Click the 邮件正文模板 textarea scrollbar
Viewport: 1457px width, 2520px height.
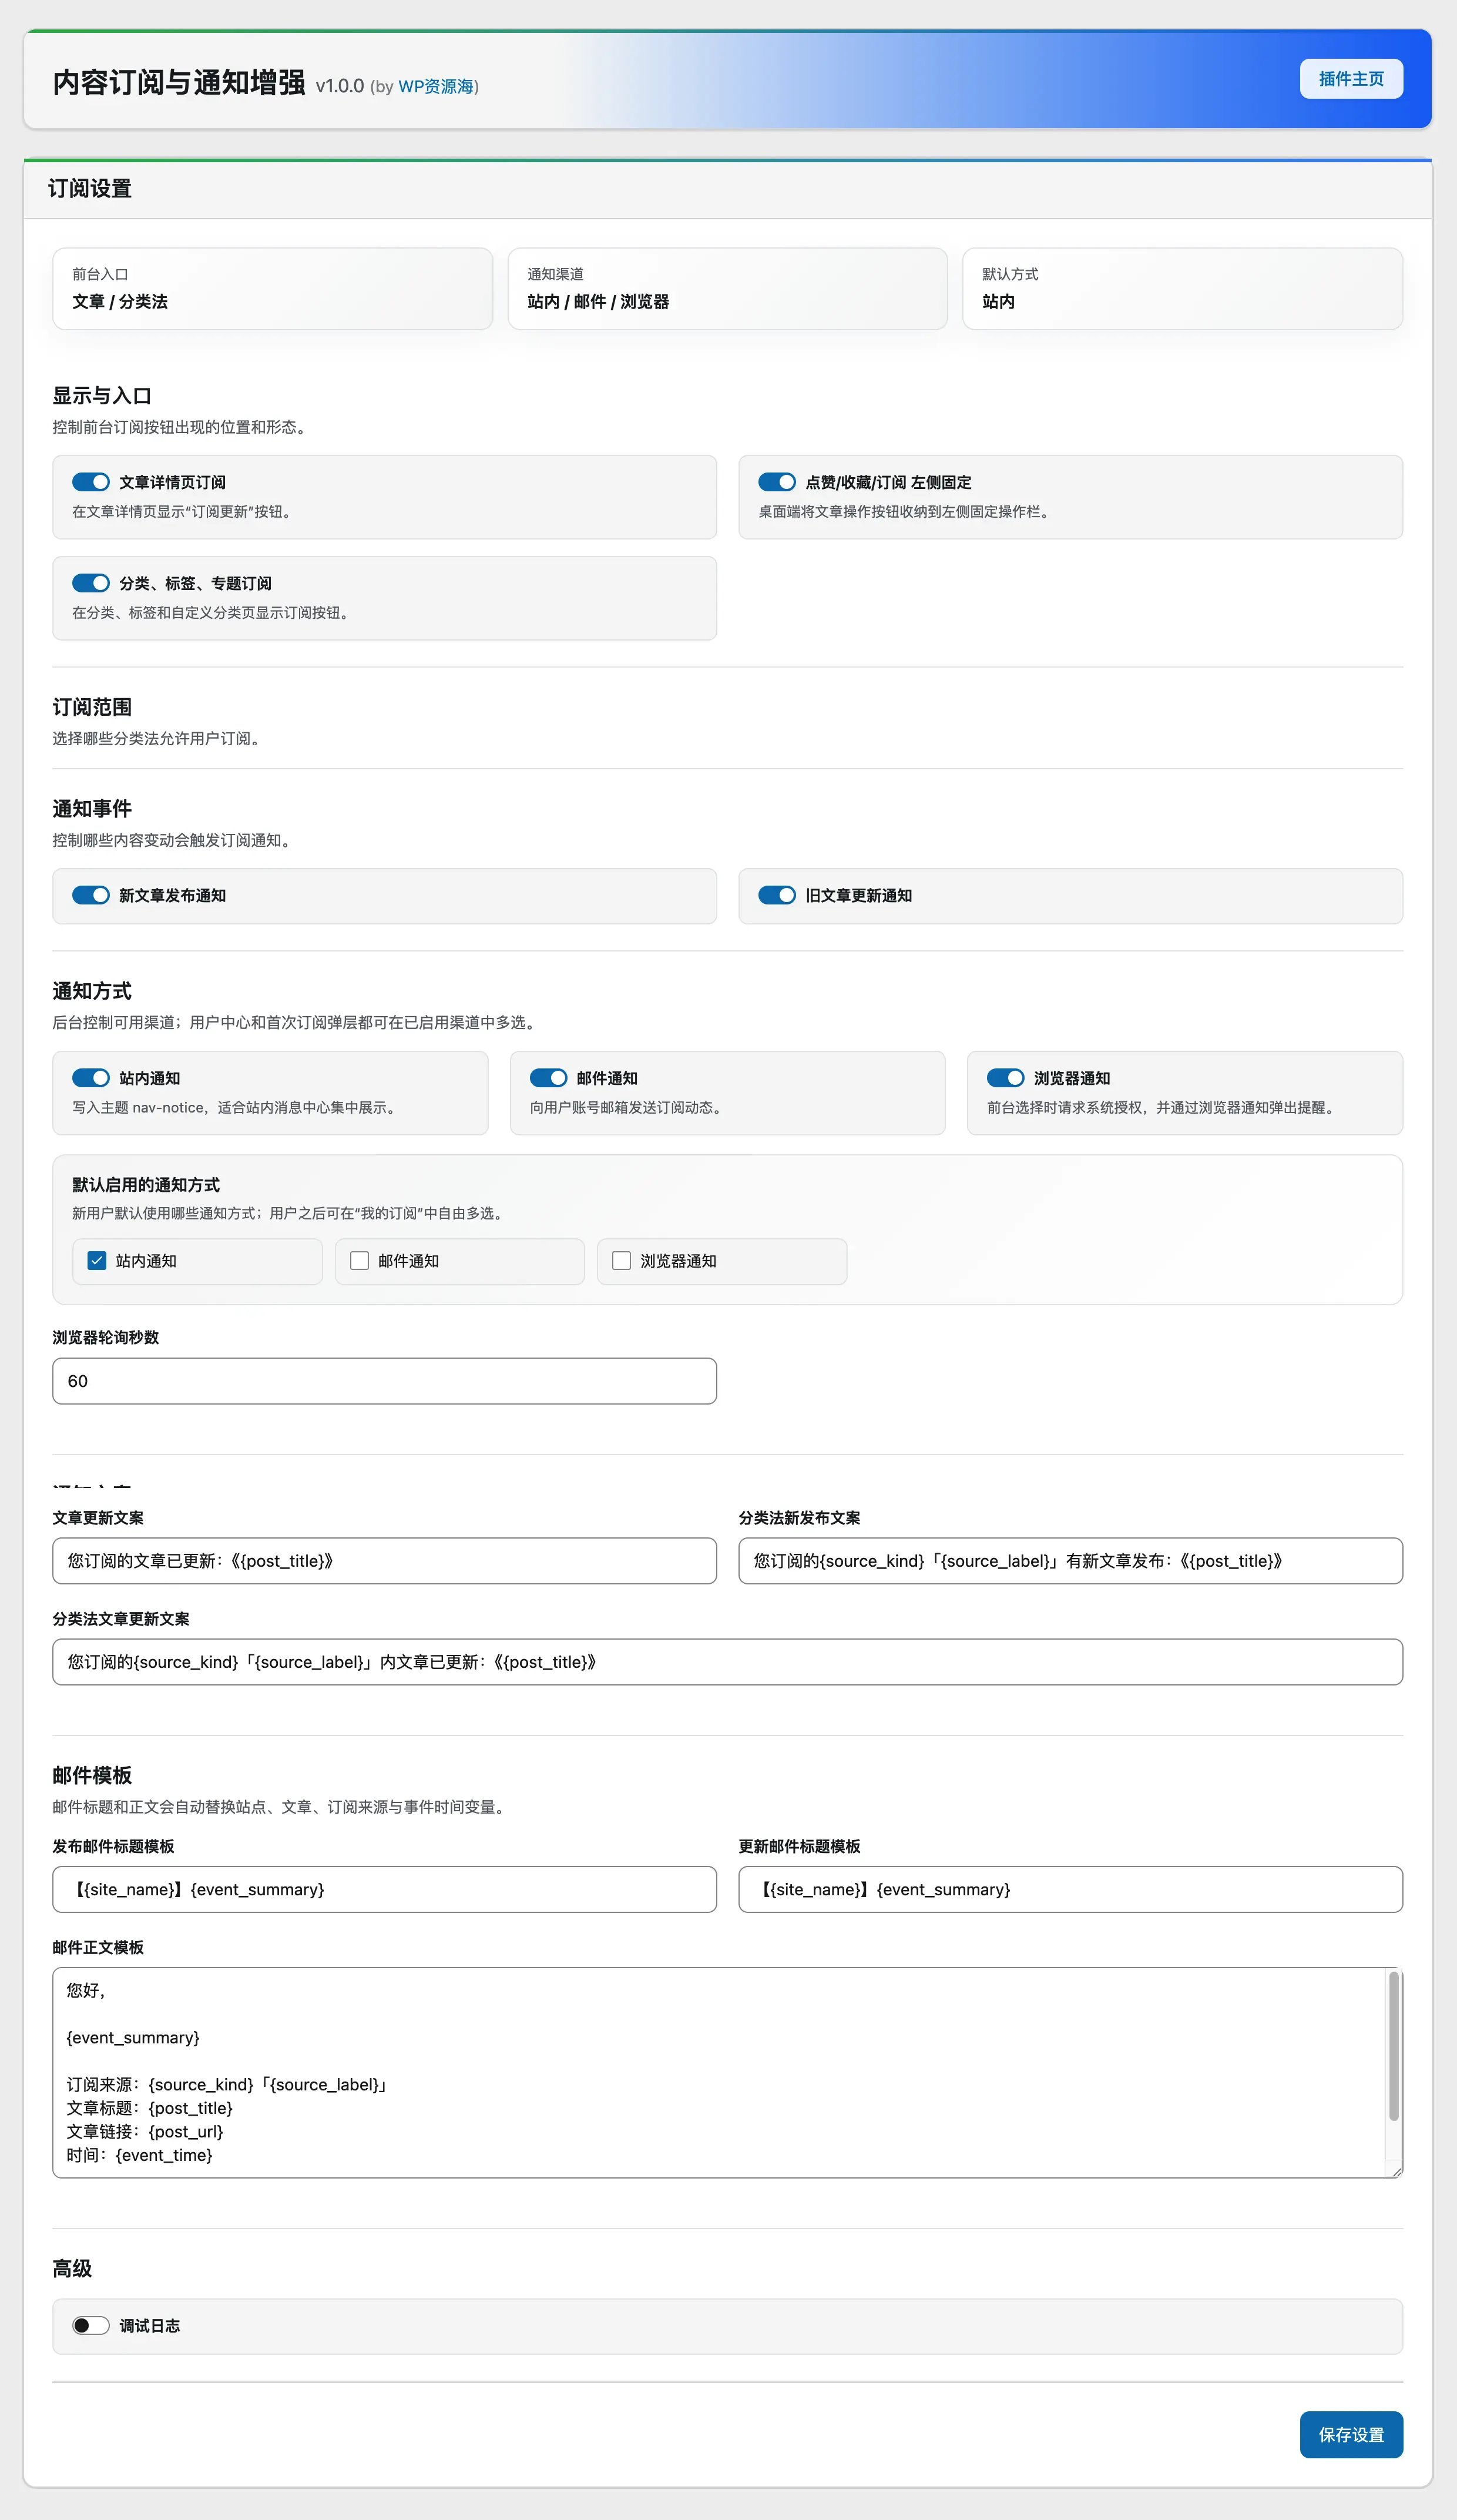point(1393,2045)
